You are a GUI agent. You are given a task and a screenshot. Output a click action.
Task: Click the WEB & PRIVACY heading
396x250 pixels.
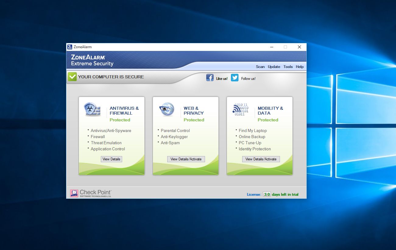194,111
